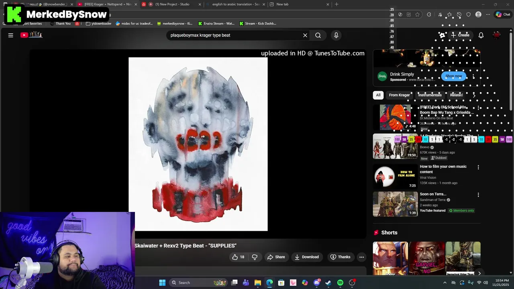Open Edge extensions puzzle icon
The width and height of the screenshot is (514, 289).
coord(429,14)
